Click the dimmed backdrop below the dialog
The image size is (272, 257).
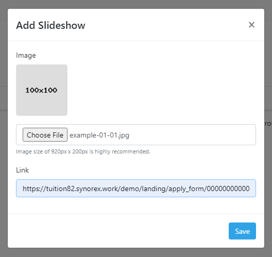(136, 252)
